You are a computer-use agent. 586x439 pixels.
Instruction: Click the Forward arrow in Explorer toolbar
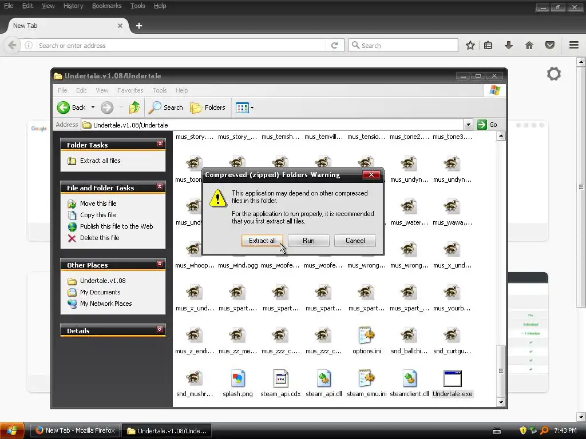click(107, 107)
